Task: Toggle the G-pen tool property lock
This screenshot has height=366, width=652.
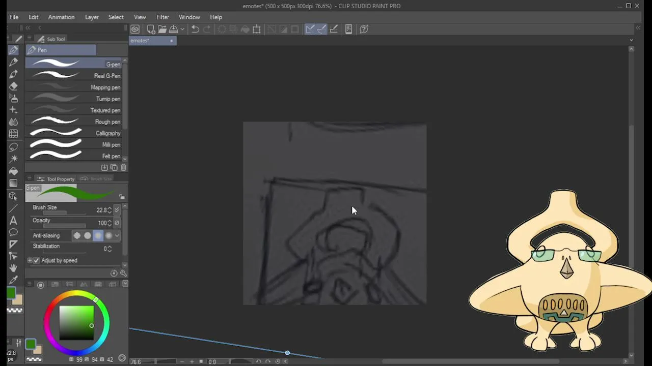Action: point(122,197)
